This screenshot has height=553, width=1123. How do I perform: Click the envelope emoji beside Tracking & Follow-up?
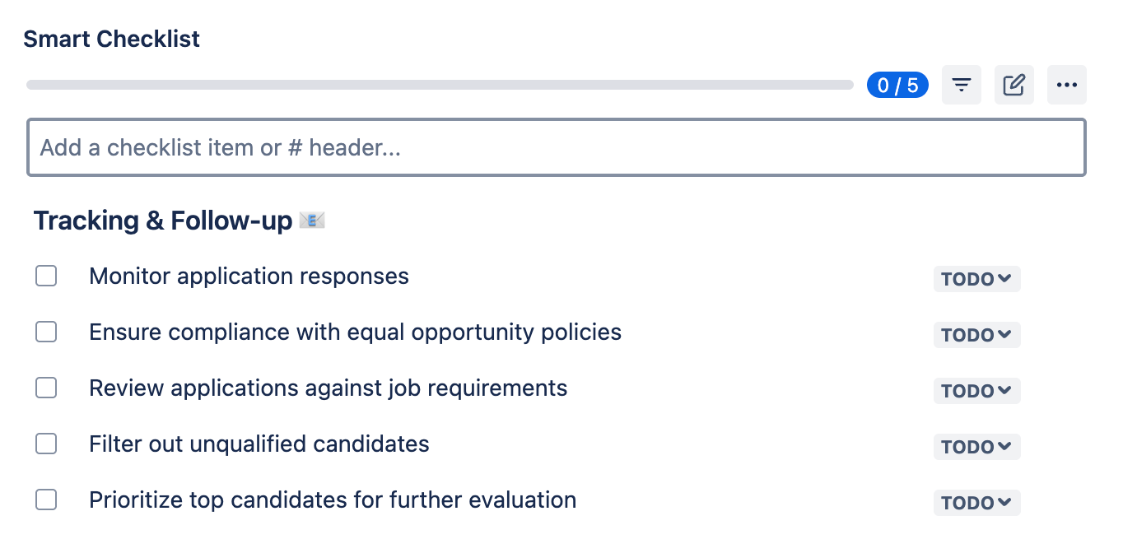coord(312,221)
